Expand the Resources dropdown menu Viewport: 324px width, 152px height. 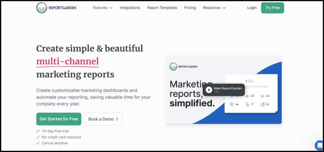click(214, 8)
